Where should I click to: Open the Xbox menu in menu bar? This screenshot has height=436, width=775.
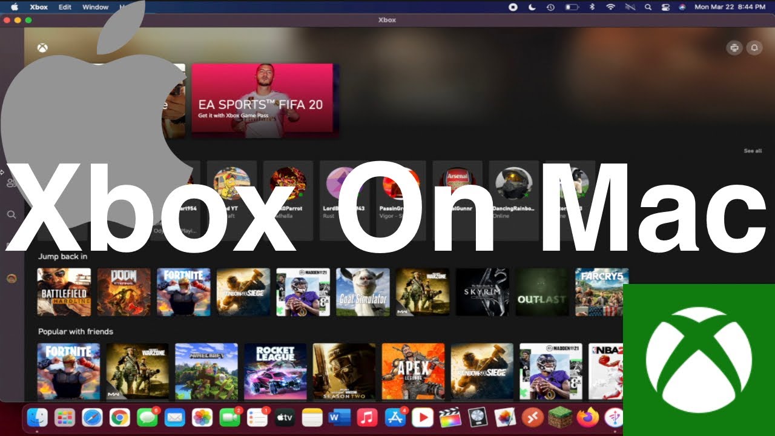pyautogui.click(x=39, y=7)
